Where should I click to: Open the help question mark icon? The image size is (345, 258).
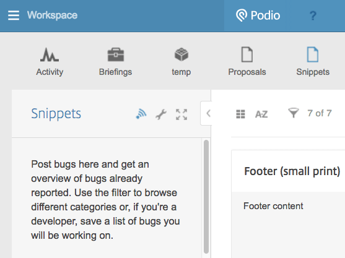coord(313,16)
